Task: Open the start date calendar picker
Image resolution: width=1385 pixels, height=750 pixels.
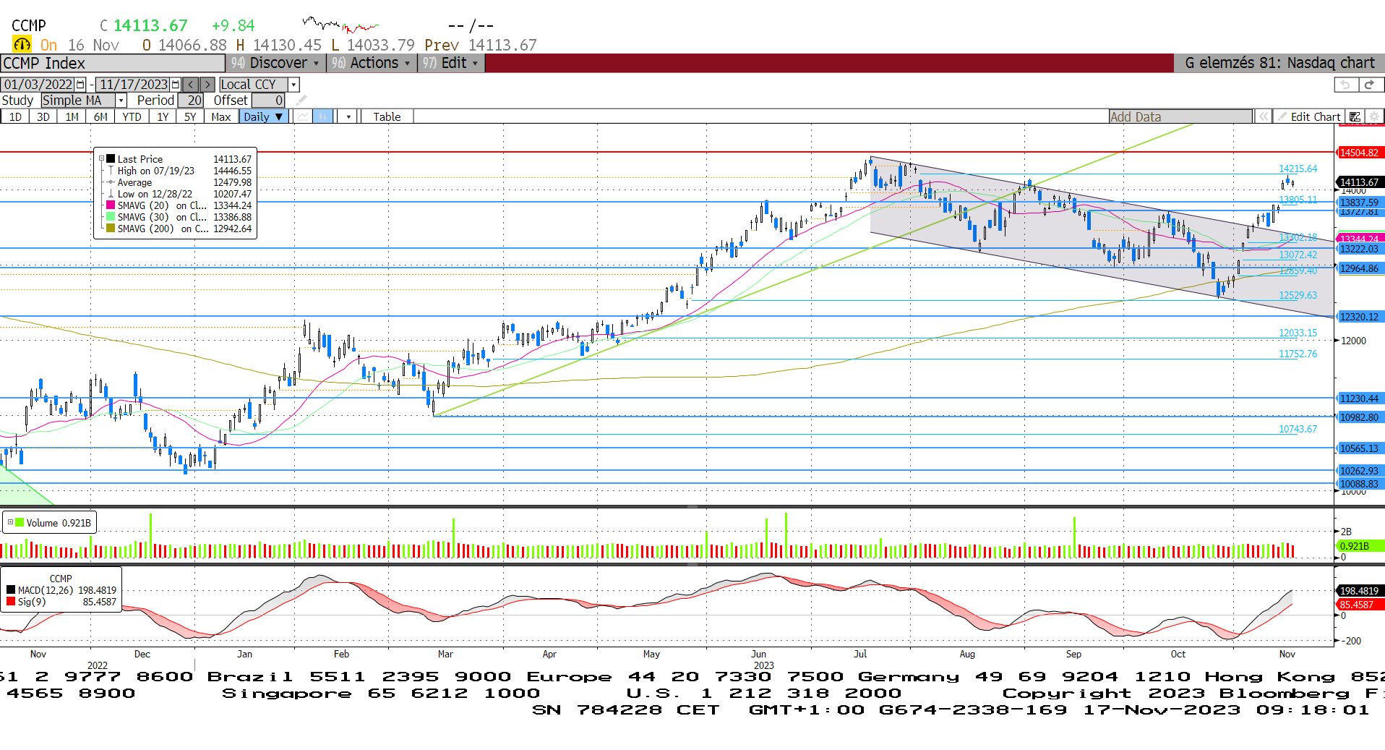Action: (81, 85)
